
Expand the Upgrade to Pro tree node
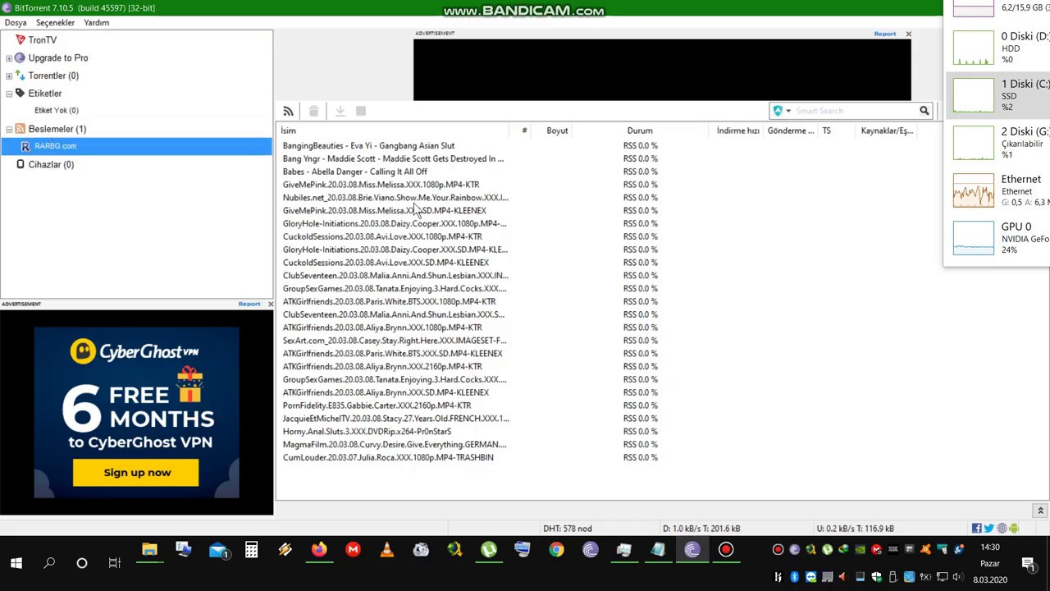[9, 58]
